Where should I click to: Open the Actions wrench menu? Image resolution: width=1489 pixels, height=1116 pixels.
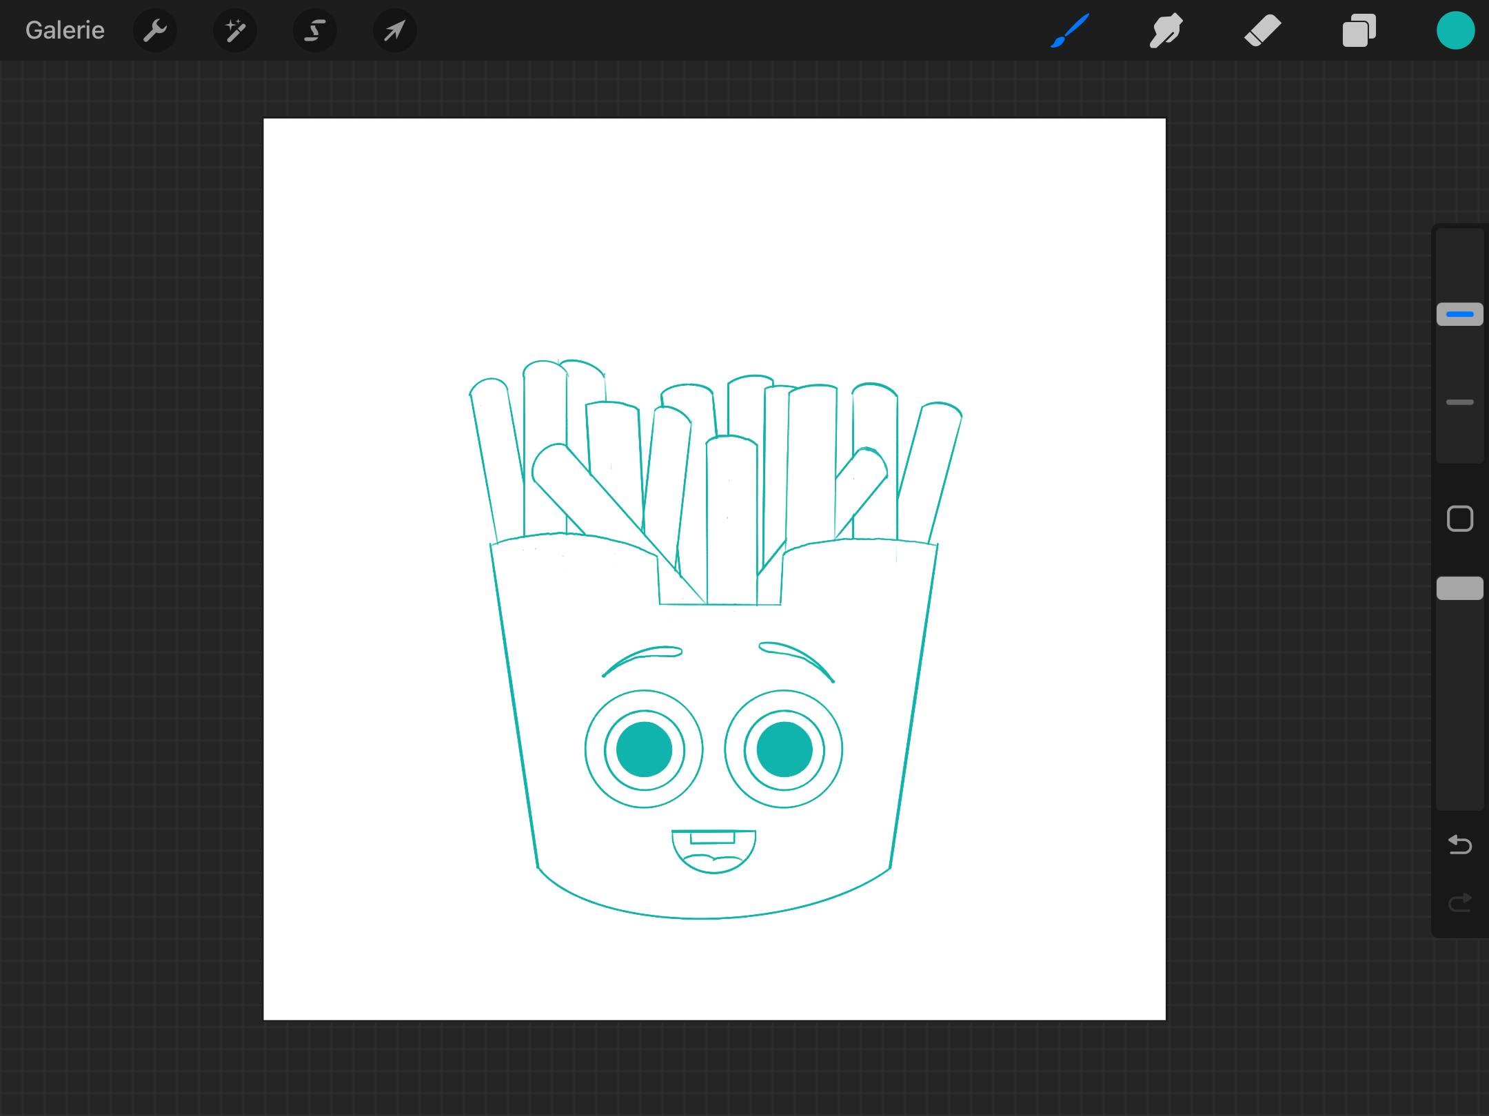point(155,30)
